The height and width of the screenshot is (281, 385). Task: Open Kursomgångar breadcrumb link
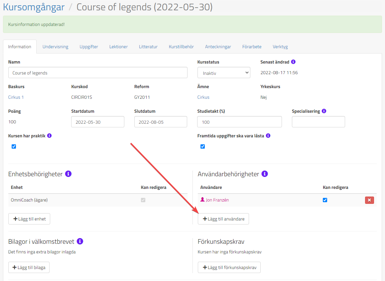click(x=34, y=7)
